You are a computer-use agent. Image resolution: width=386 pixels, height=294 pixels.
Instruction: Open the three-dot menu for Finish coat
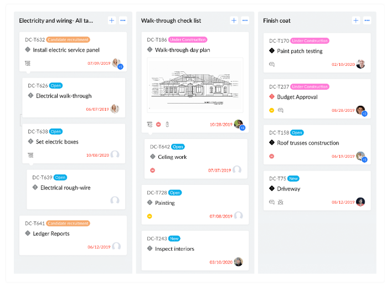tap(367, 20)
